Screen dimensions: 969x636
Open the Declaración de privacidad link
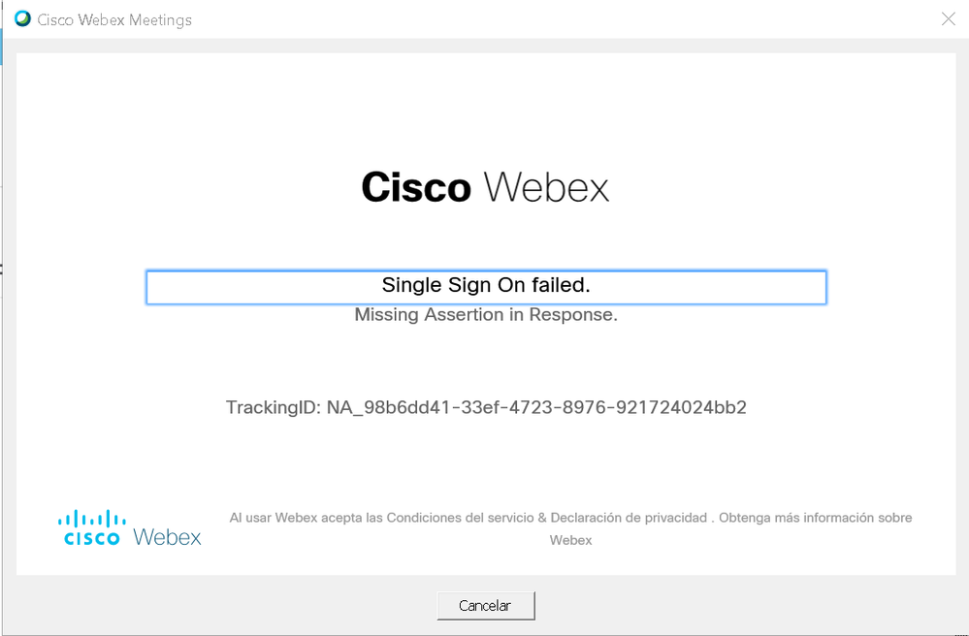[x=629, y=518]
